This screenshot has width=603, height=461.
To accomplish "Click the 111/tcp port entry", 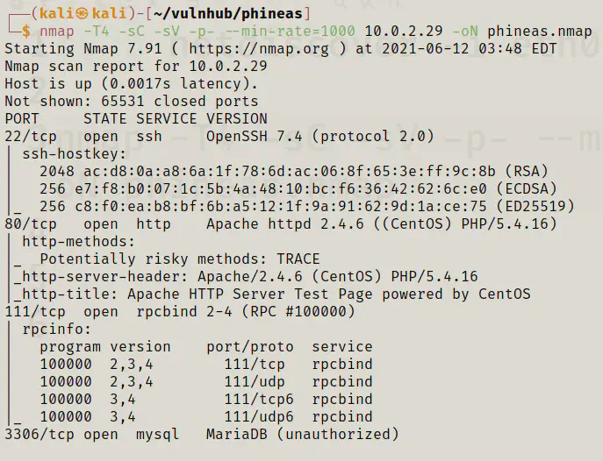I will pyautogui.click(x=31, y=312).
